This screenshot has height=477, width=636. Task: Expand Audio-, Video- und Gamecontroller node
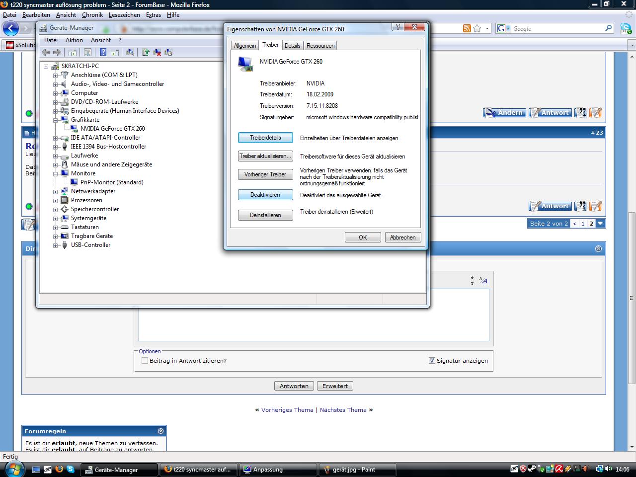tap(55, 84)
